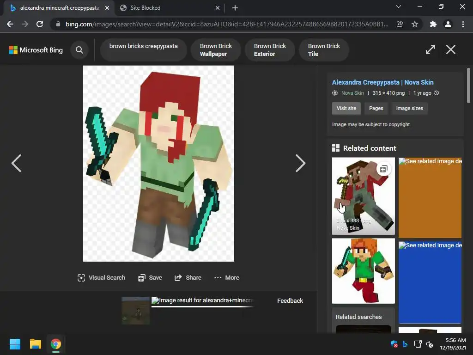Click the Microsoft Bing logo
This screenshot has height=355, width=473.
[36, 50]
